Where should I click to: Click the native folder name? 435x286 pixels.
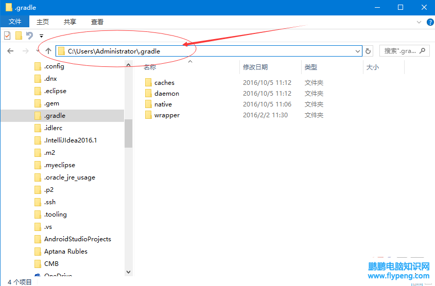163,104
